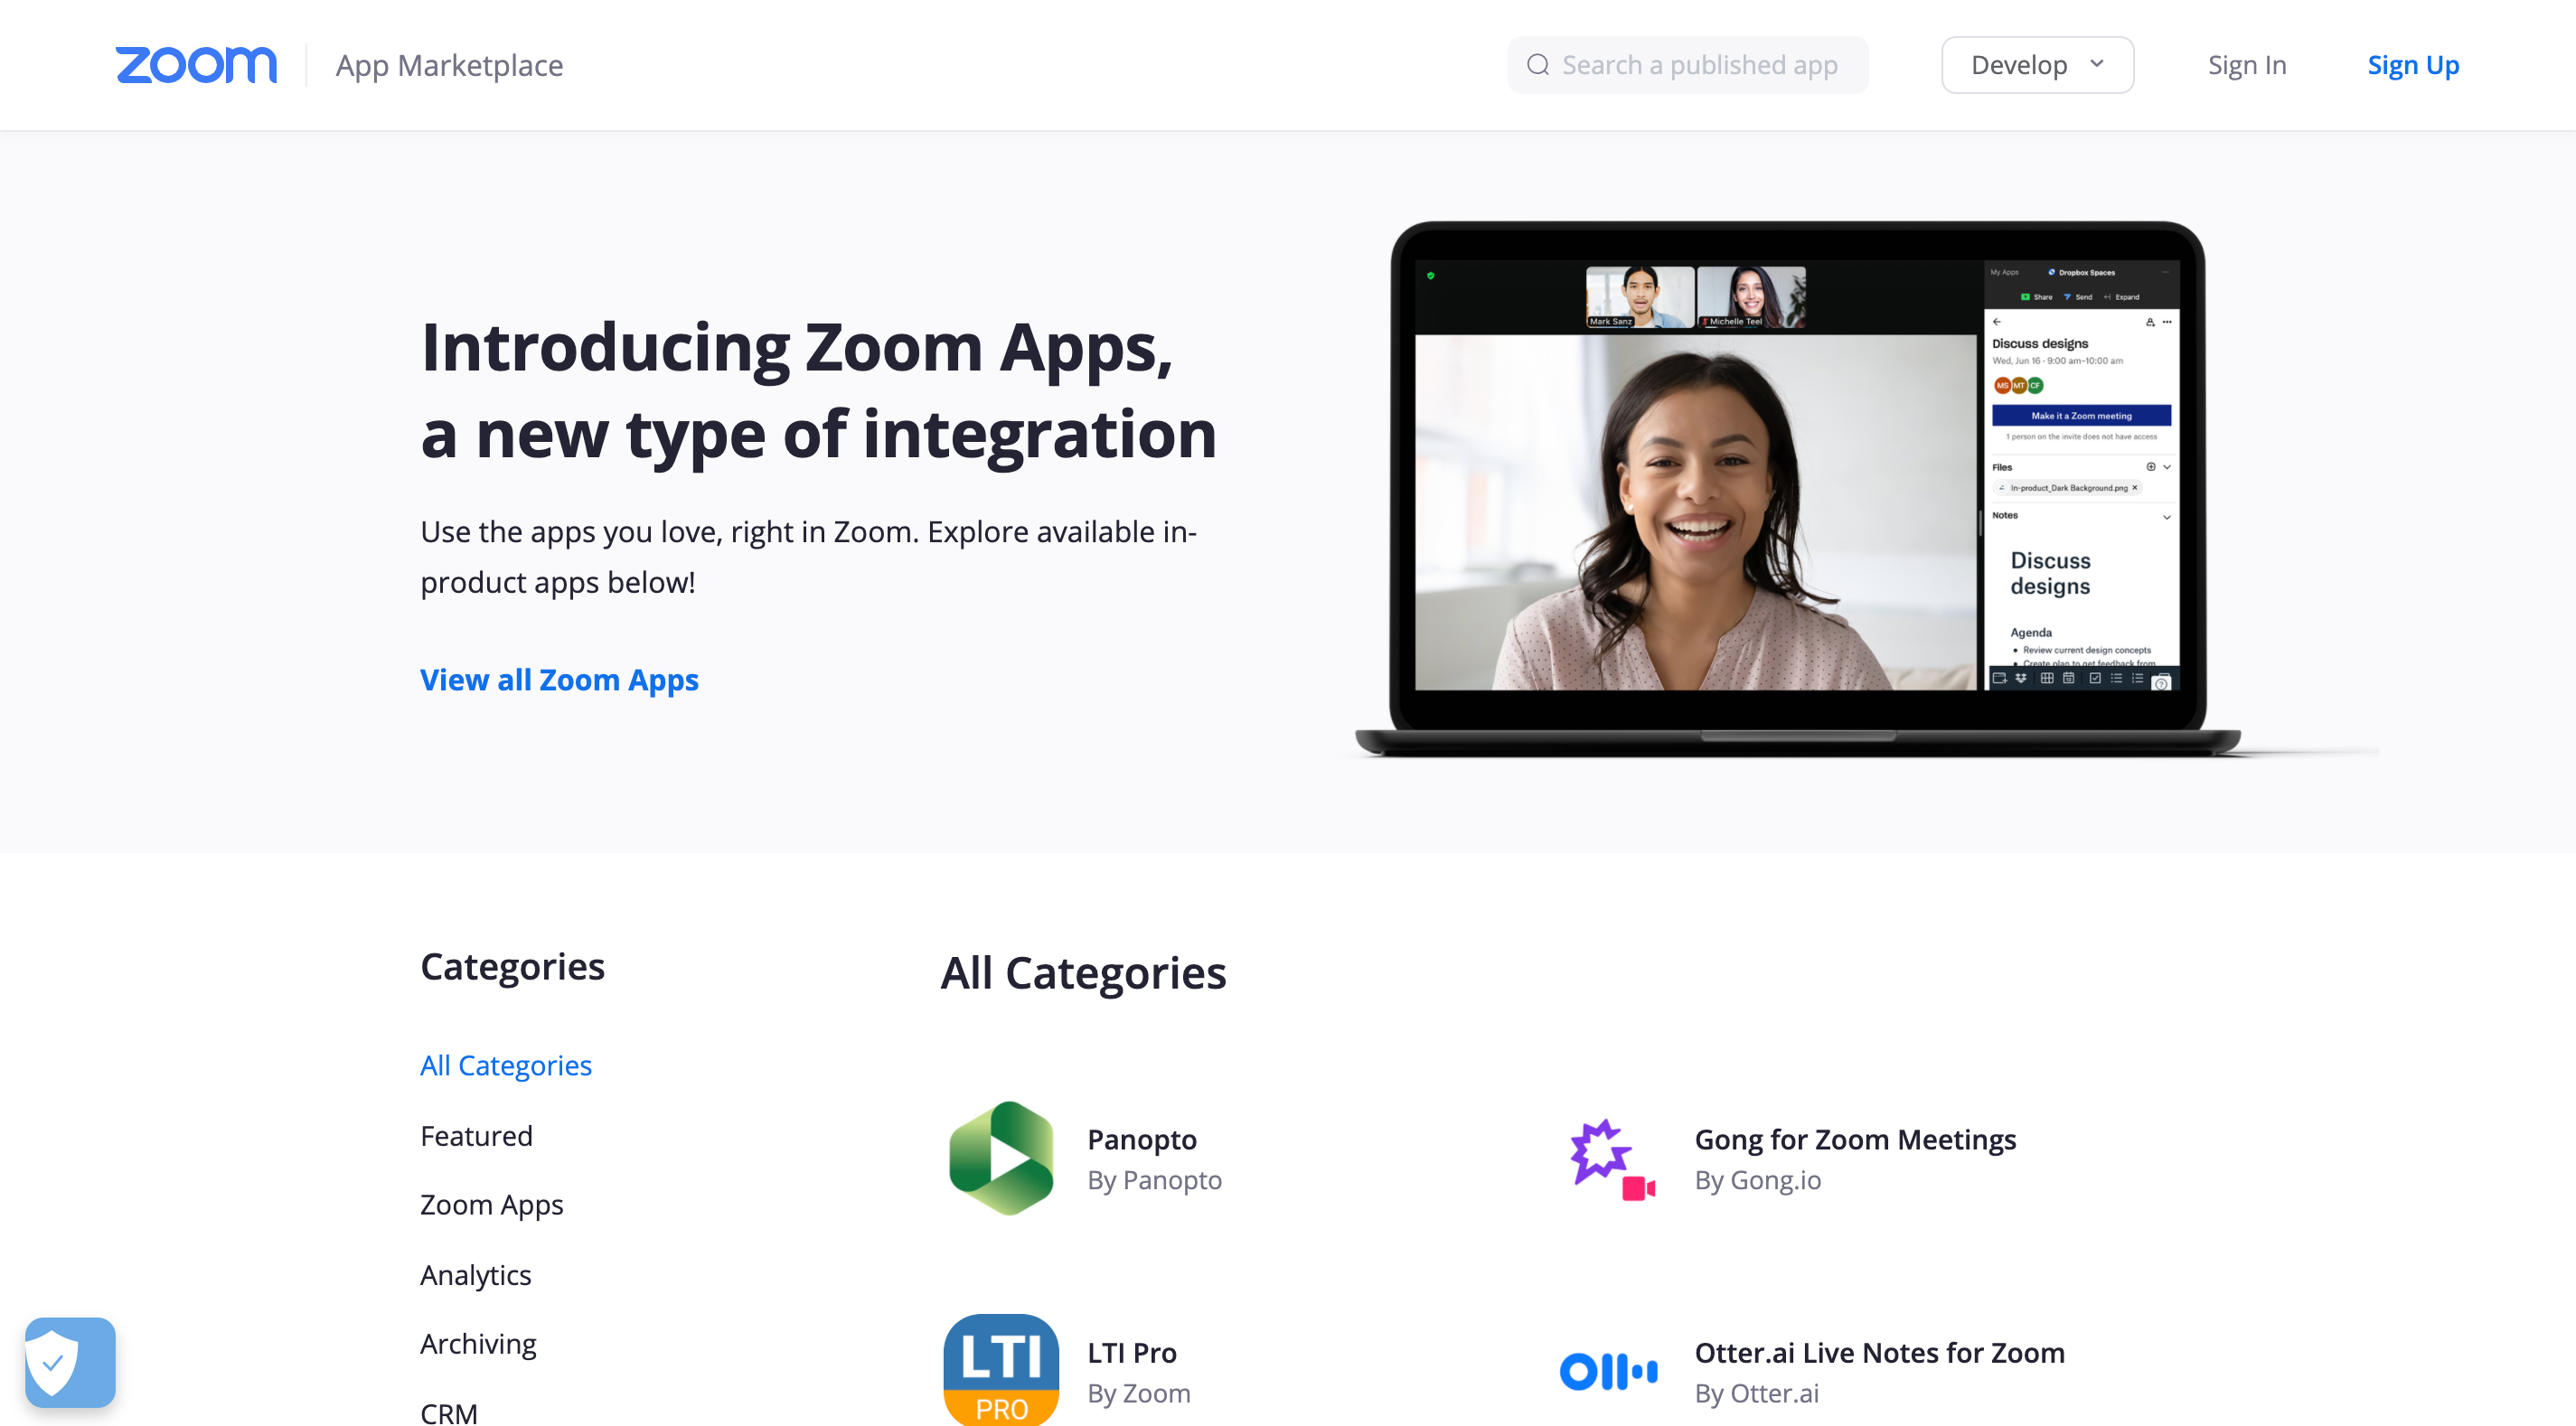Click the Sign Up button
Viewport: 2576px width, 1426px height.
[2414, 65]
